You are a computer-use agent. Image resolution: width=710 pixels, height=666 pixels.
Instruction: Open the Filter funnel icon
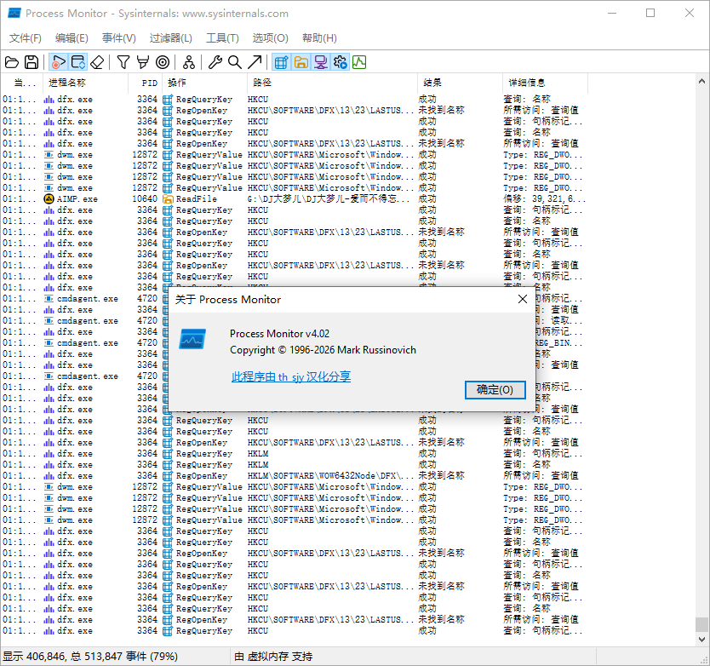click(123, 62)
